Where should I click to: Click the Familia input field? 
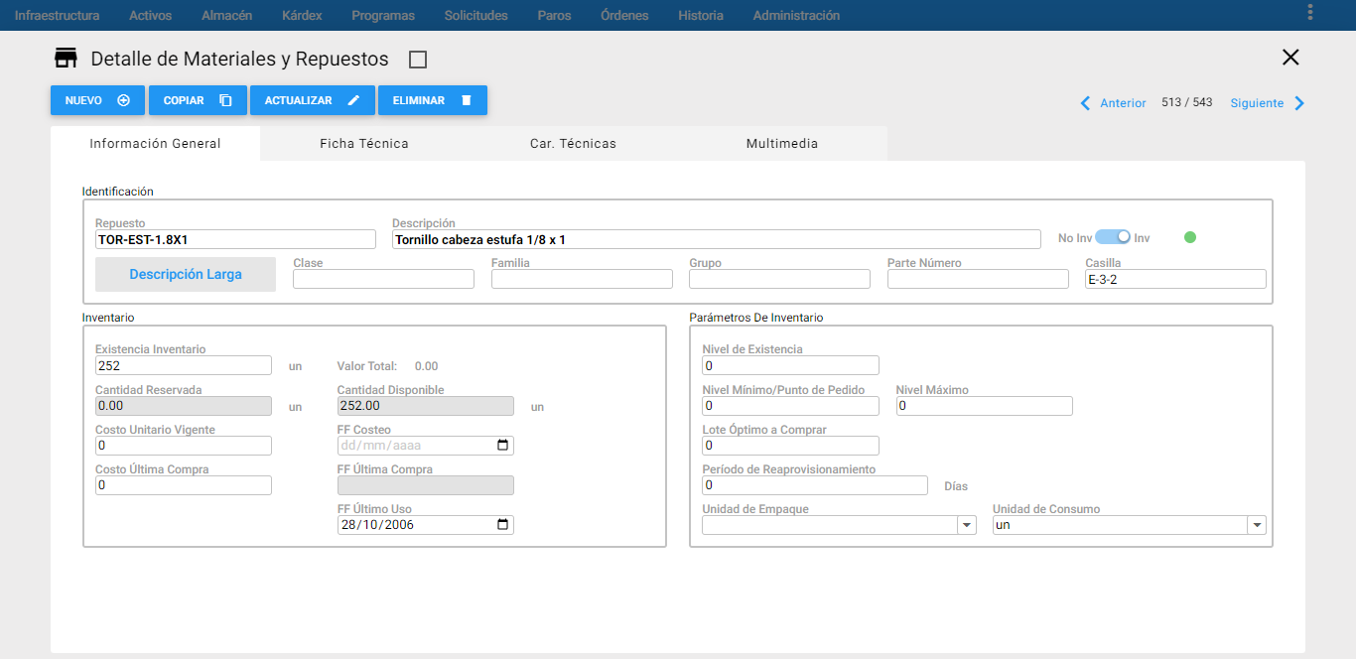click(x=582, y=279)
